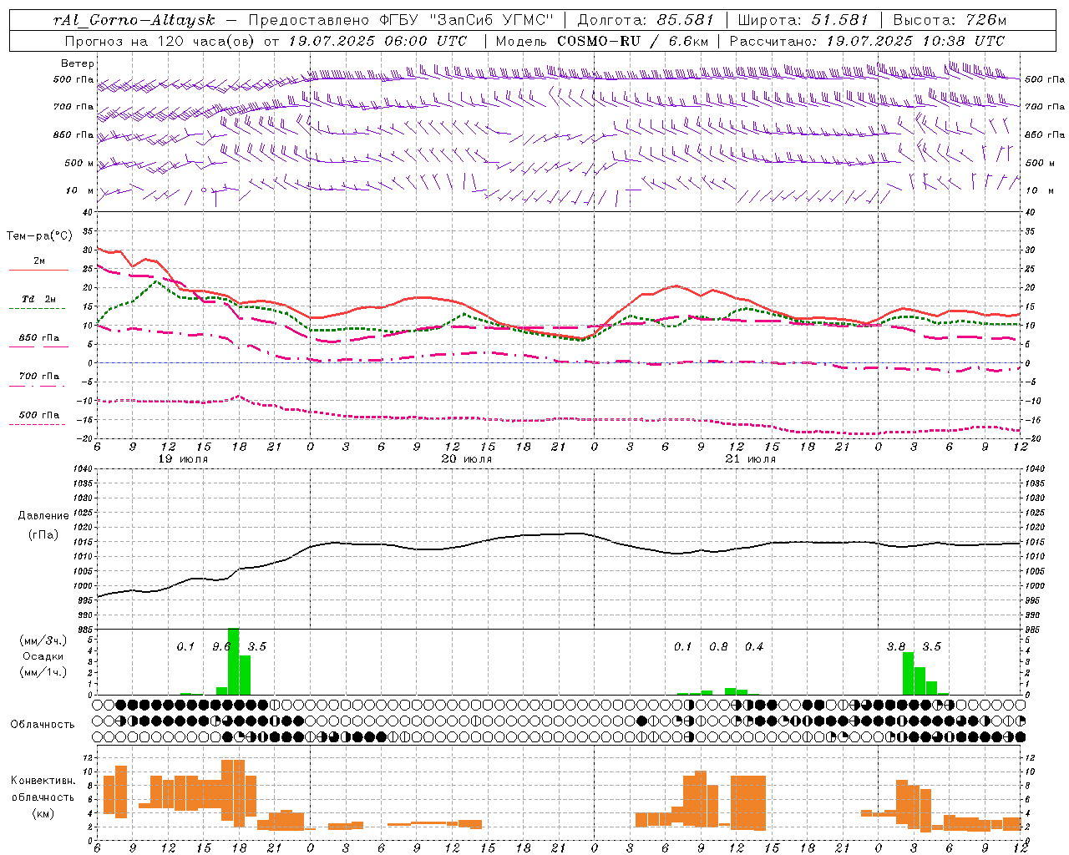The height and width of the screenshot is (855, 1069).
Task: Click the 20 июля date label
Action: tap(467, 459)
